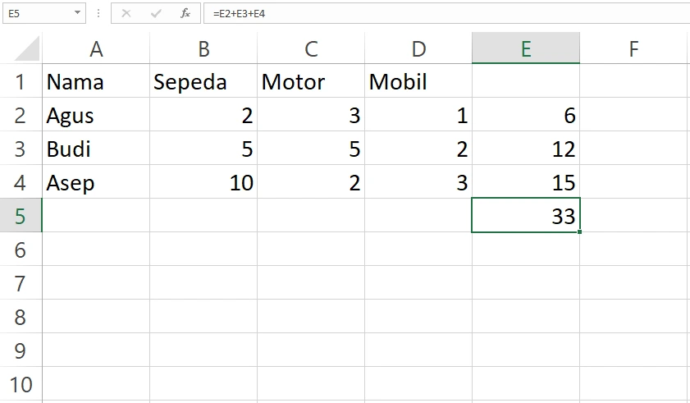
Task: Click Asep's Motor value 2
Action: click(311, 182)
